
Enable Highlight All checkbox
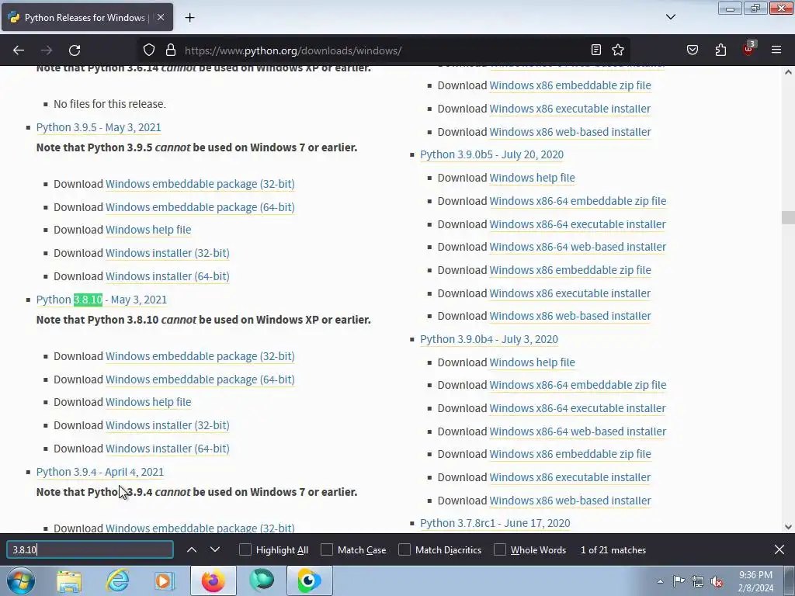(x=245, y=550)
